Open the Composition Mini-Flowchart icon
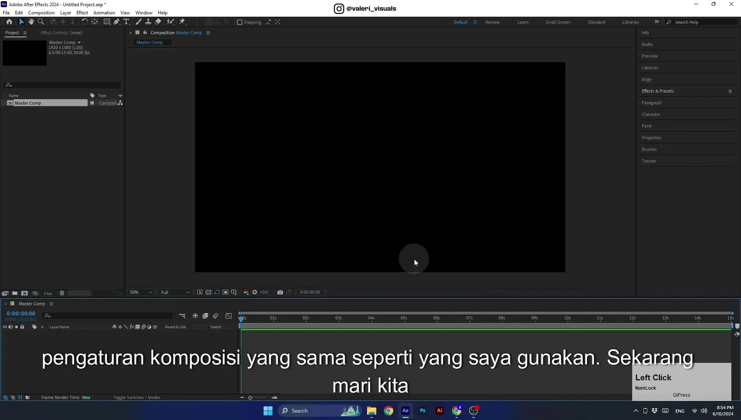741x420 pixels. (182, 316)
